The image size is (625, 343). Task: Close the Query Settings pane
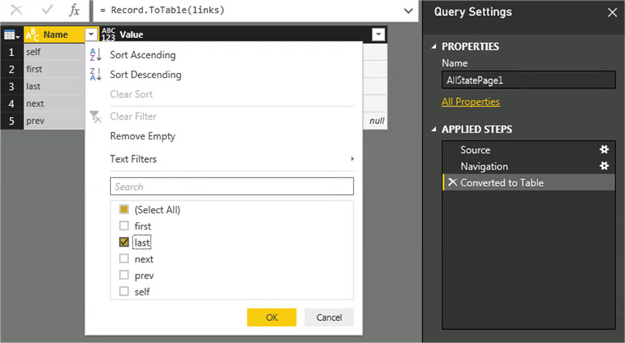(612, 12)
